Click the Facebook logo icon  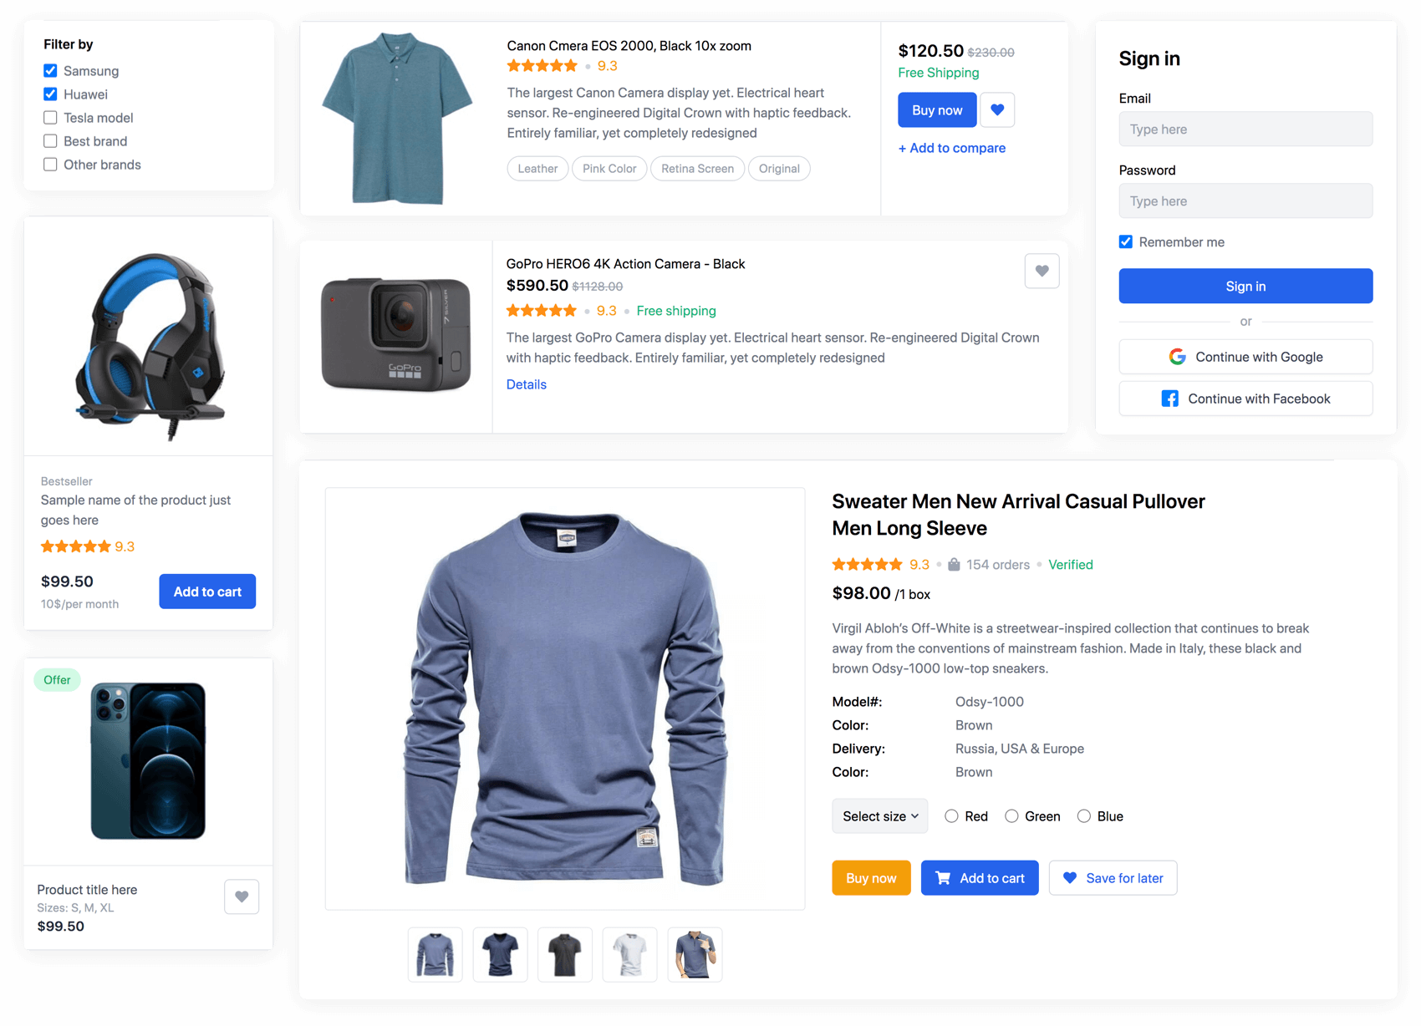[x=1169, y=399]
